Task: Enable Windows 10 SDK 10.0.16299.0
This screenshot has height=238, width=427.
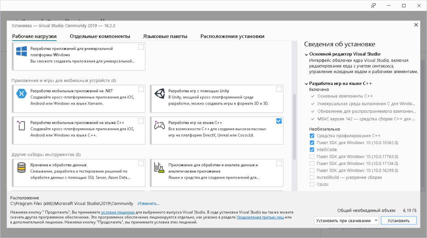Action: tap(312, 170)
